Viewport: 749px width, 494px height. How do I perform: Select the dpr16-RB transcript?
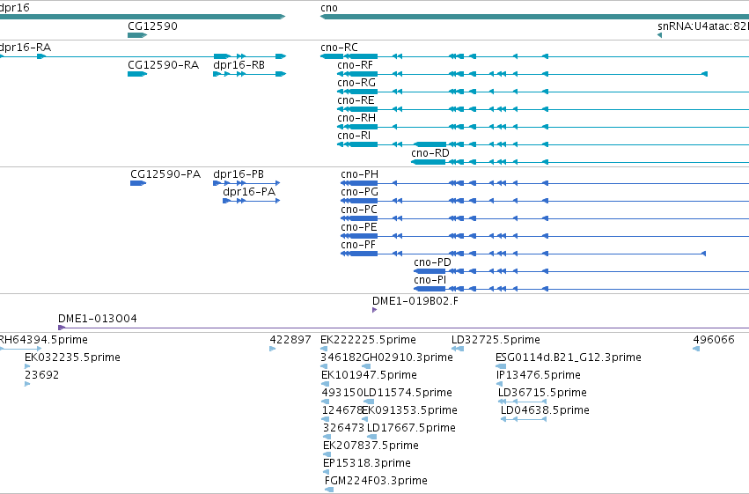249,74
